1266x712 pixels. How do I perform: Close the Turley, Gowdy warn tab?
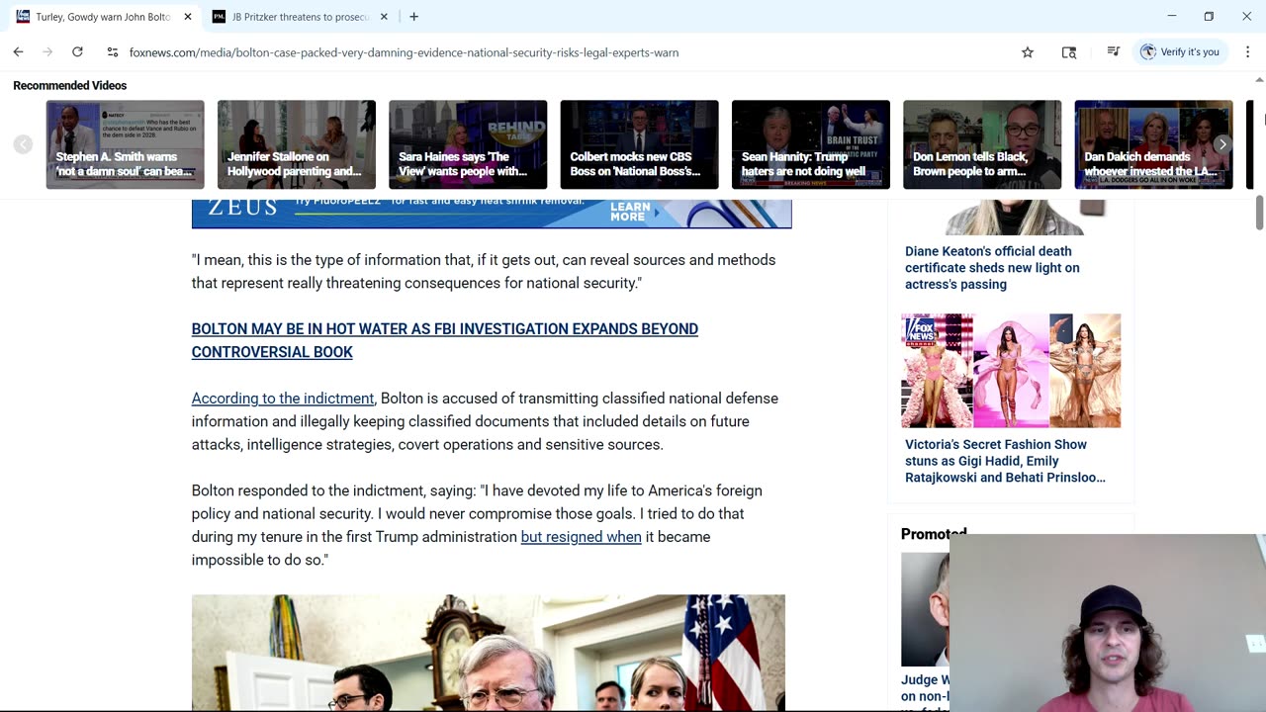[x=188, y=17]
